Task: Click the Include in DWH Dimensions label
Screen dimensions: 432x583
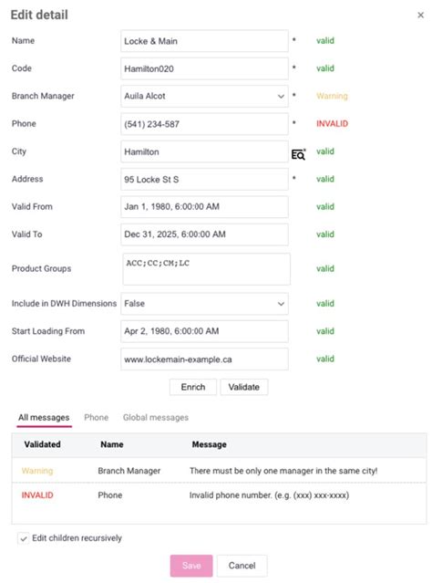Action: (65, 304)
